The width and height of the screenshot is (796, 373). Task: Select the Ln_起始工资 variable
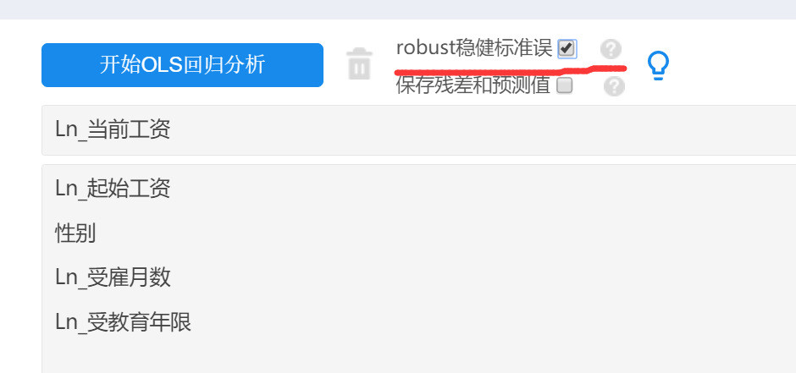coord(113,189)
